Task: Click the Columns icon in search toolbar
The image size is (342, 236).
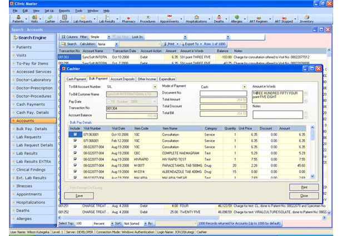Action: tap(63, 37)
